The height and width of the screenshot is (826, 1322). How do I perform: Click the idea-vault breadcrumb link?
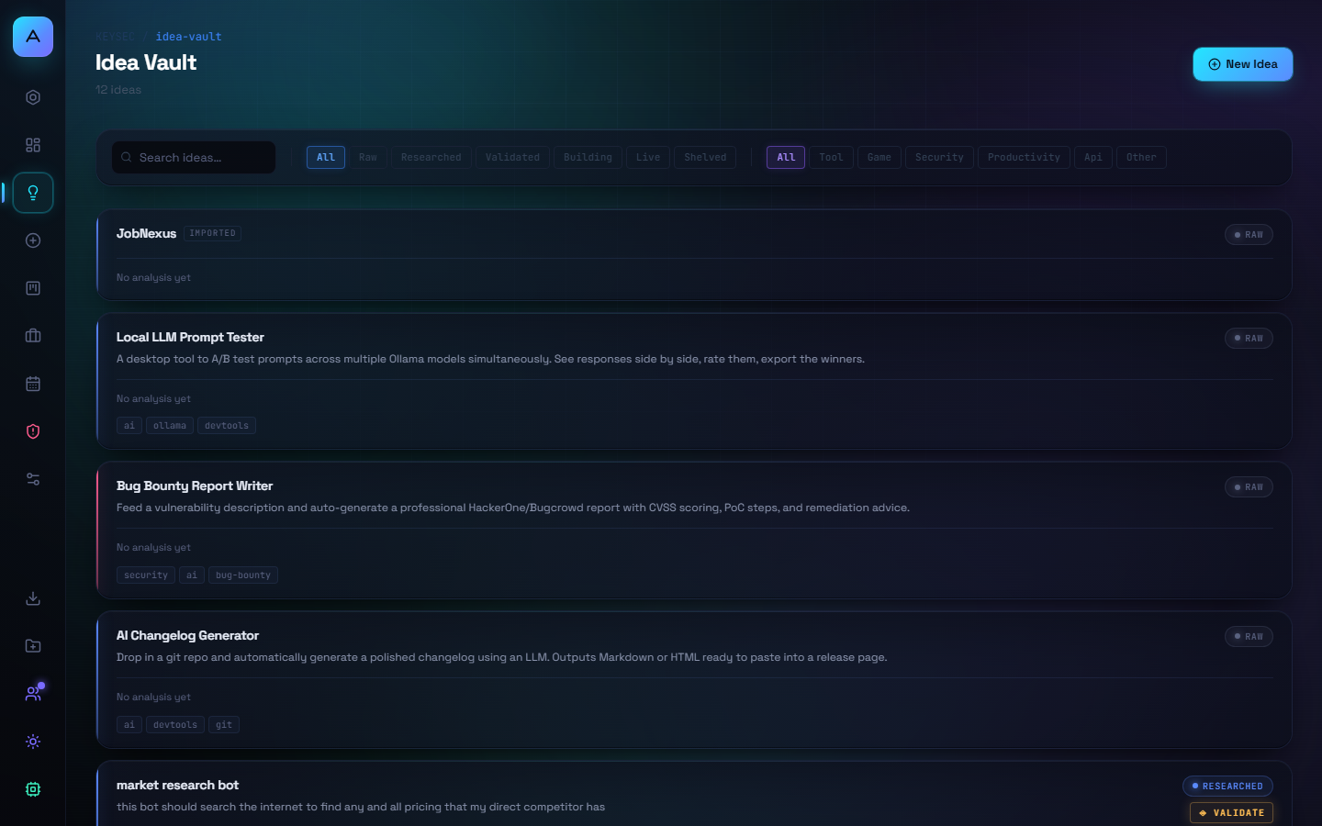coord(189,37)
